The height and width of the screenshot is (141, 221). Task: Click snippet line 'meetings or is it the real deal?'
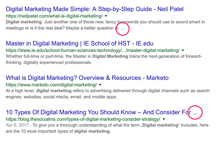[x=65, y=28]
